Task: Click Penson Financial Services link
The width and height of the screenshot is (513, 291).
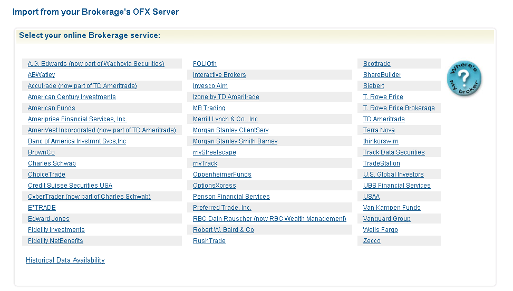Action: 231,197
